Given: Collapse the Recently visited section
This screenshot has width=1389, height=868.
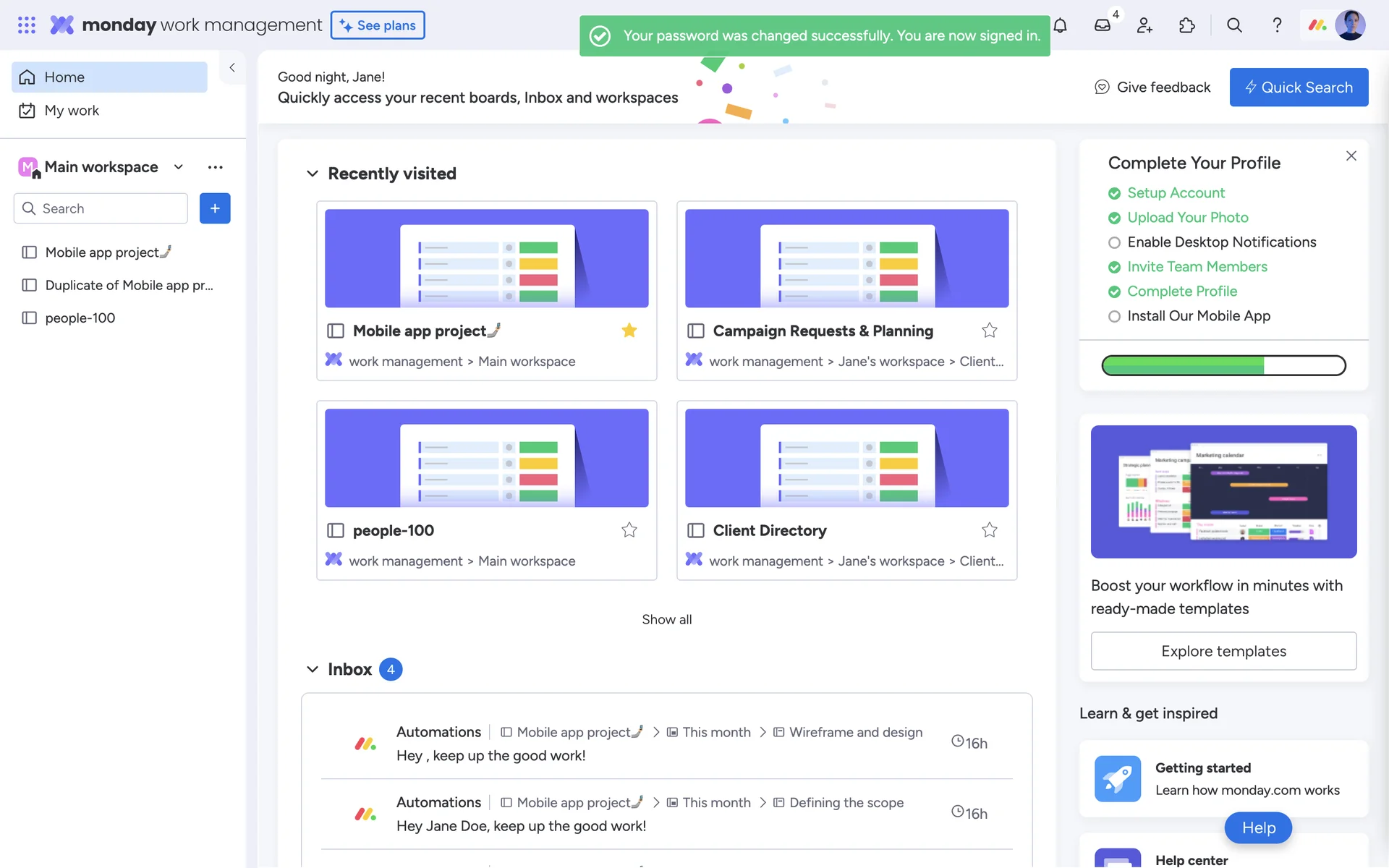Looking at the screenshot, I should [x=313, y=174].
